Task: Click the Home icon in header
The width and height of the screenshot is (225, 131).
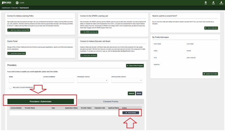Action: [x=213, y=3]
